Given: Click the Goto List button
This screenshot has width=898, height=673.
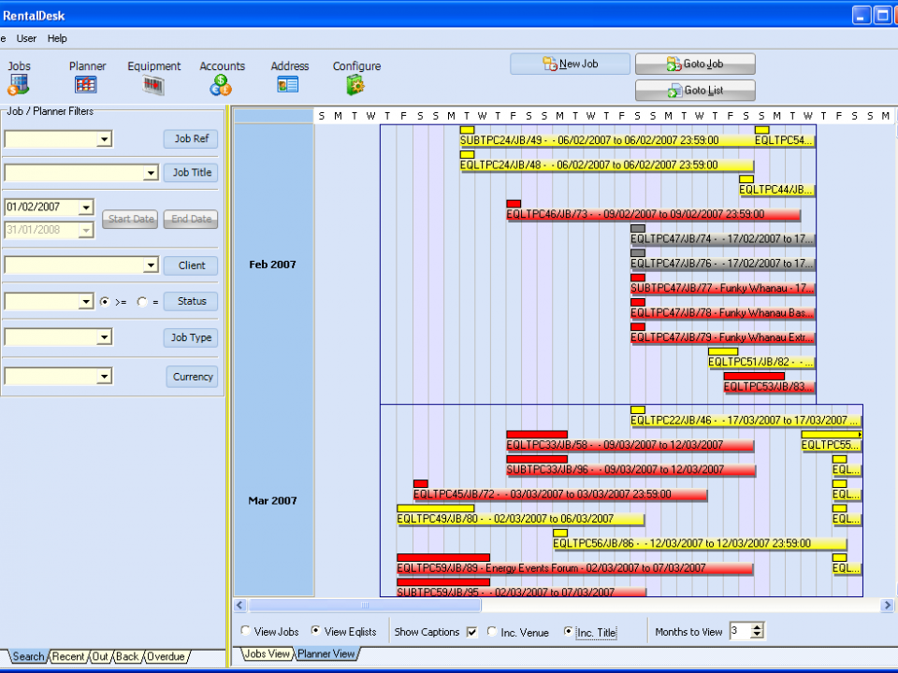Looking at the screenshot, I should (x=694, y=91).
